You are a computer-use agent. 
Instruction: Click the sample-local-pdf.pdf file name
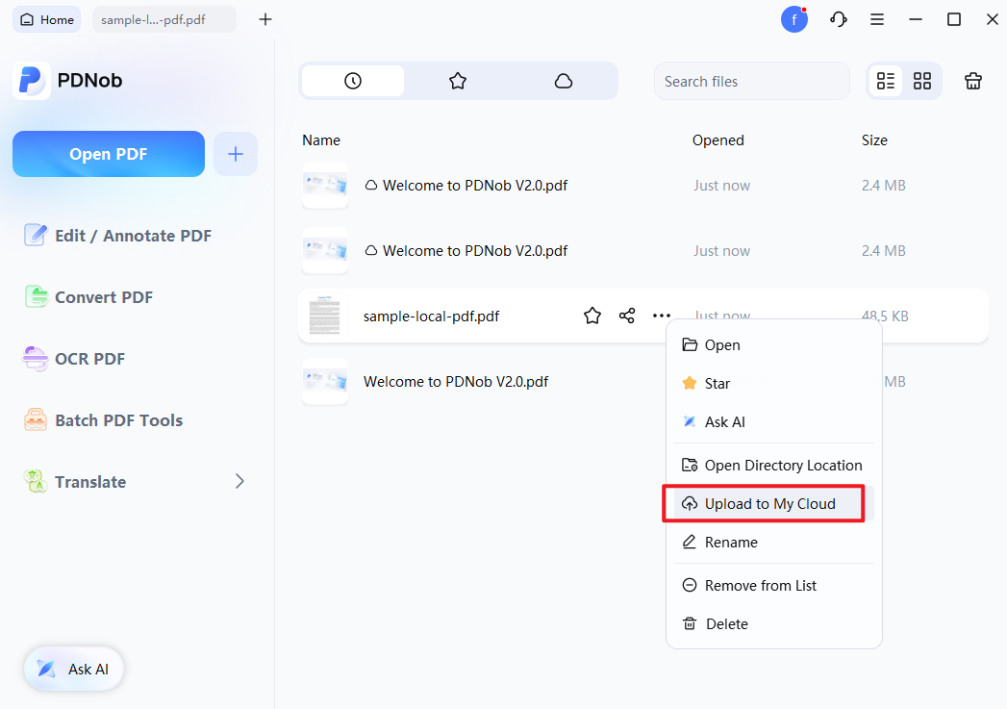(432, 316)
